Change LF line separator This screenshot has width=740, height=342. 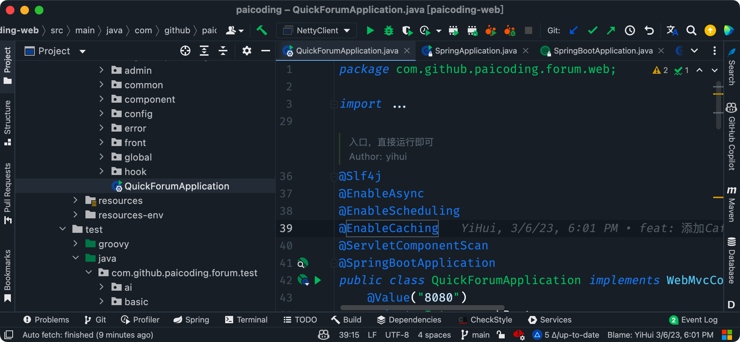372,335
